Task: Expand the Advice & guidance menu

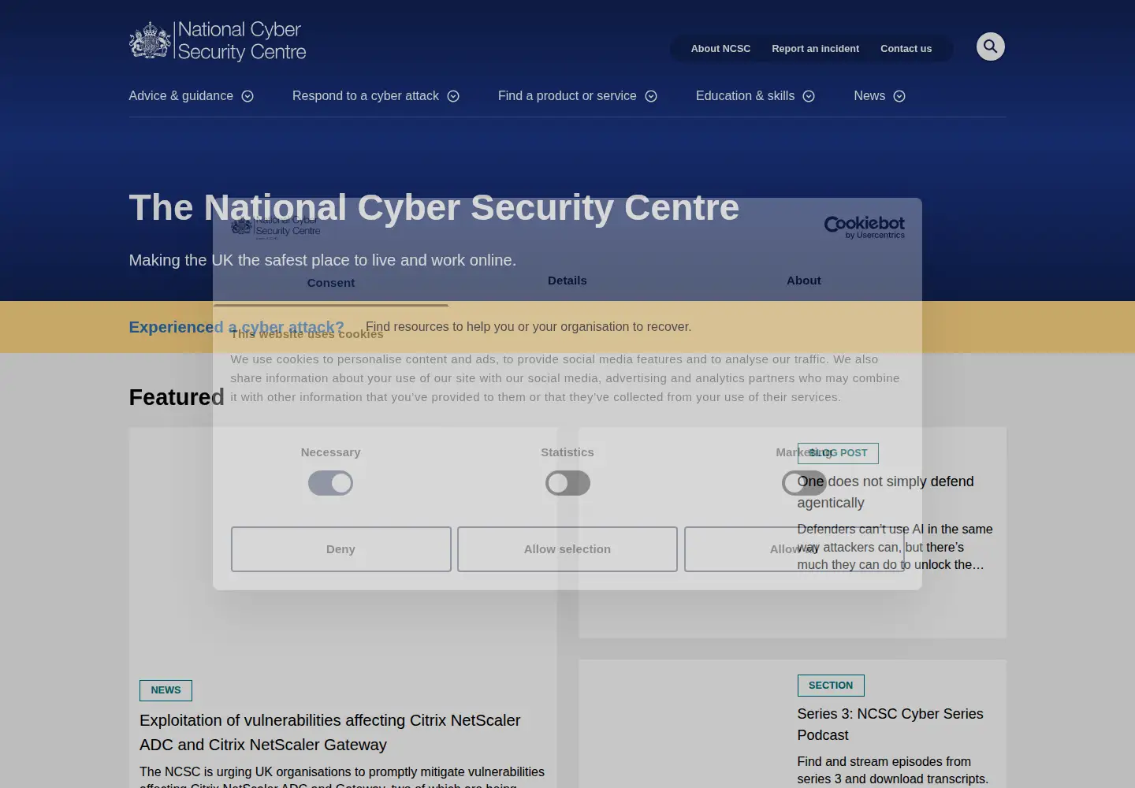Action: pos(192,96)
